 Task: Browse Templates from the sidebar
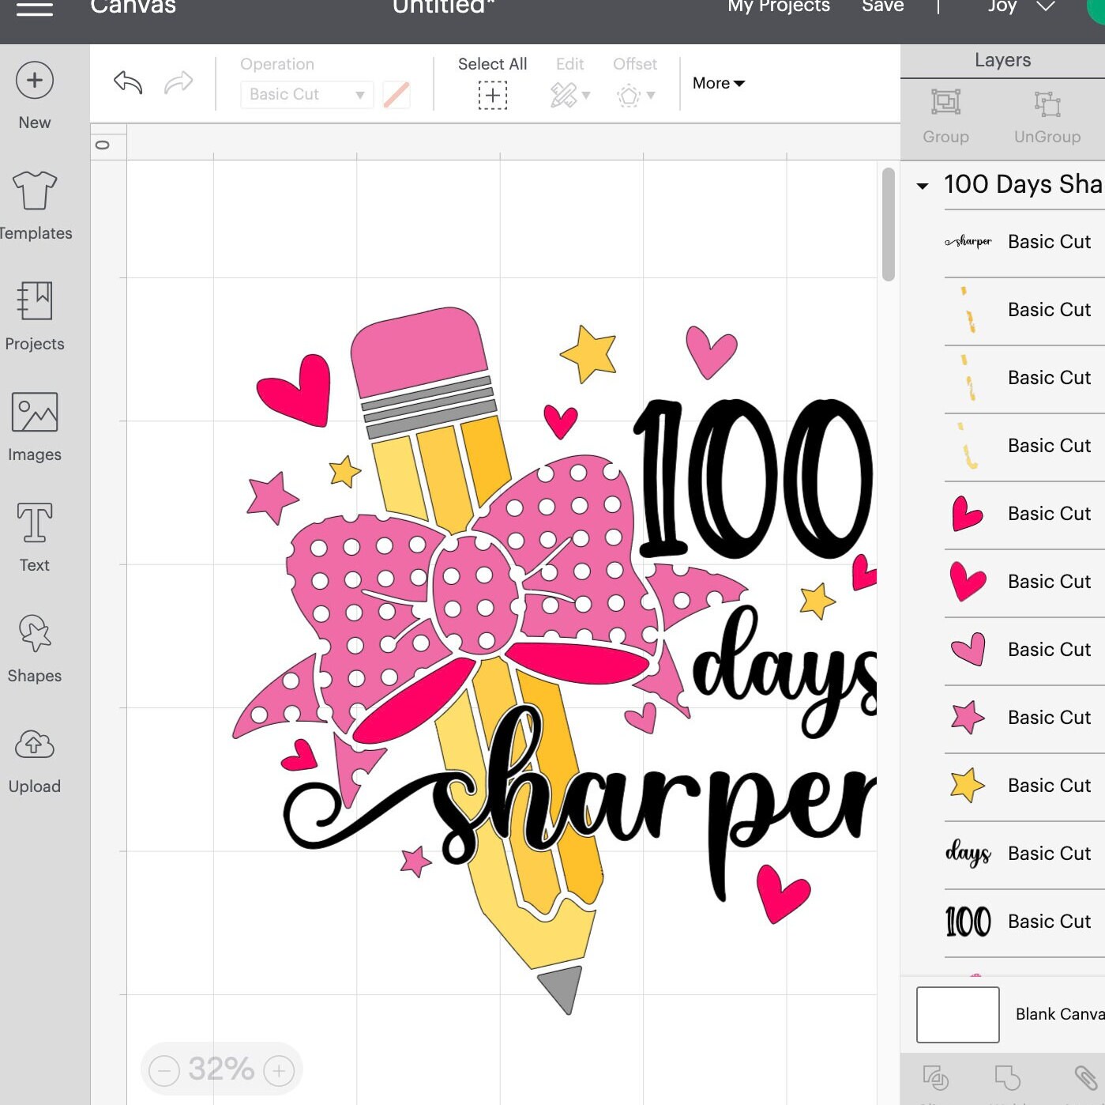(x=34, y=204)
